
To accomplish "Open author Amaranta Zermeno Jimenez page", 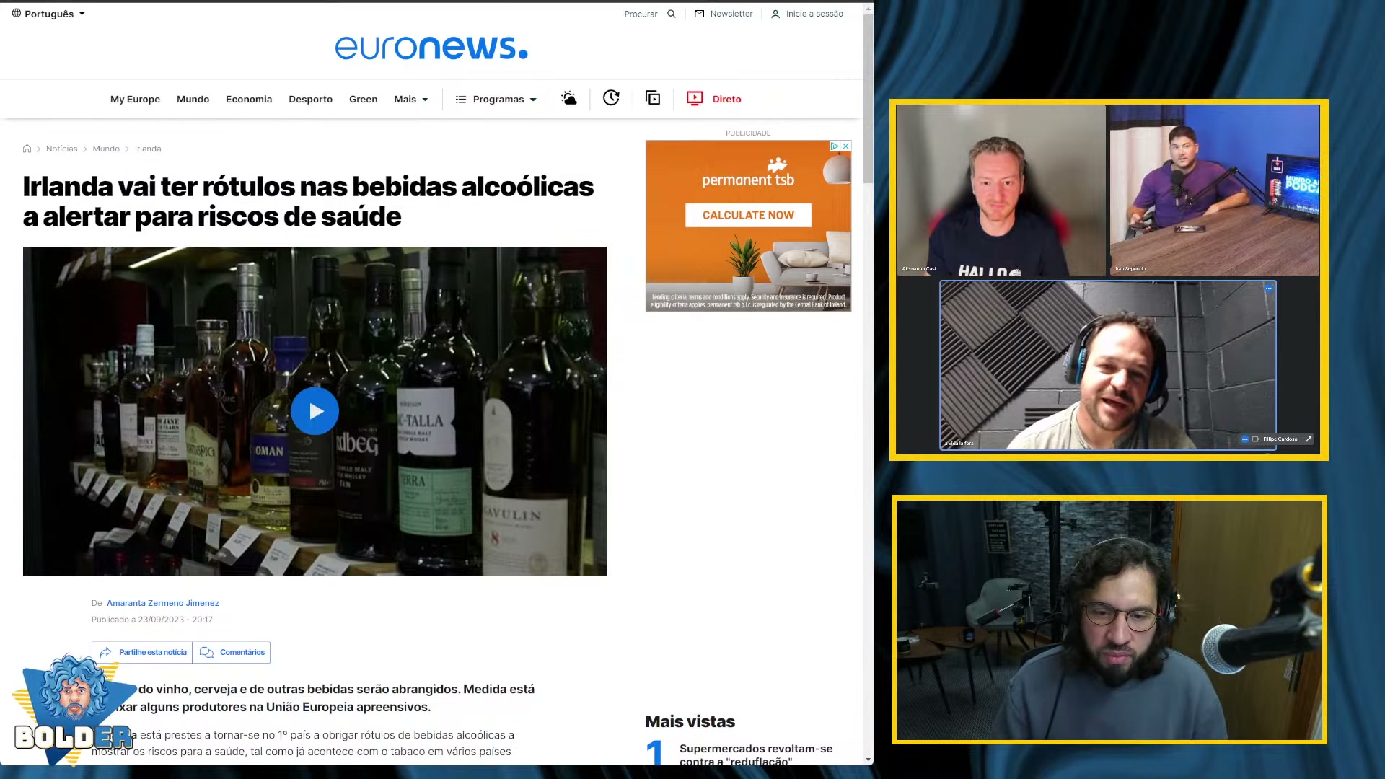I will (163, 603).
